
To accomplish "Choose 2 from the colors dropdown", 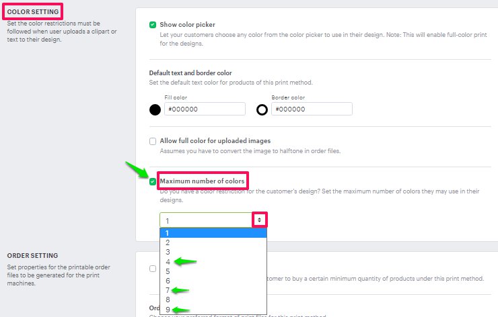I will [x=213, y=242].
